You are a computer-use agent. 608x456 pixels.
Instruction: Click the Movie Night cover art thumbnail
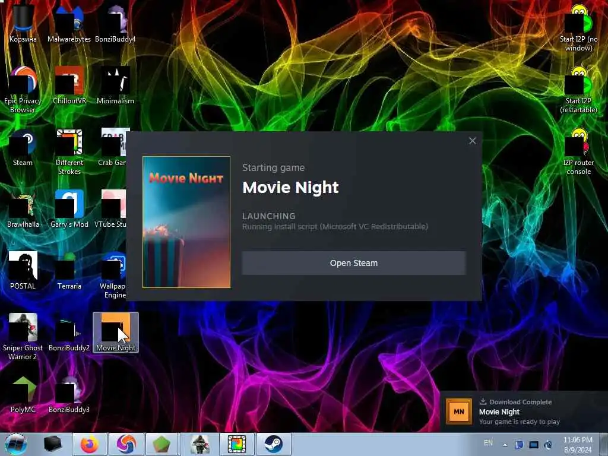pyautogui.click(x=186, y=222)
